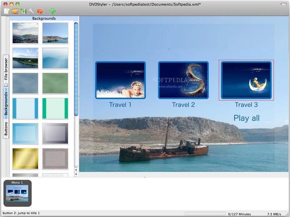Click the backgrounds list scroll down arrow
290x217 pixels.
(76, 174)
